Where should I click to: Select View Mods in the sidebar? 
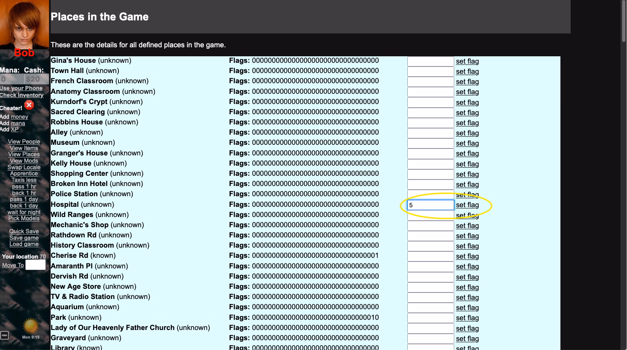(24, 161)
